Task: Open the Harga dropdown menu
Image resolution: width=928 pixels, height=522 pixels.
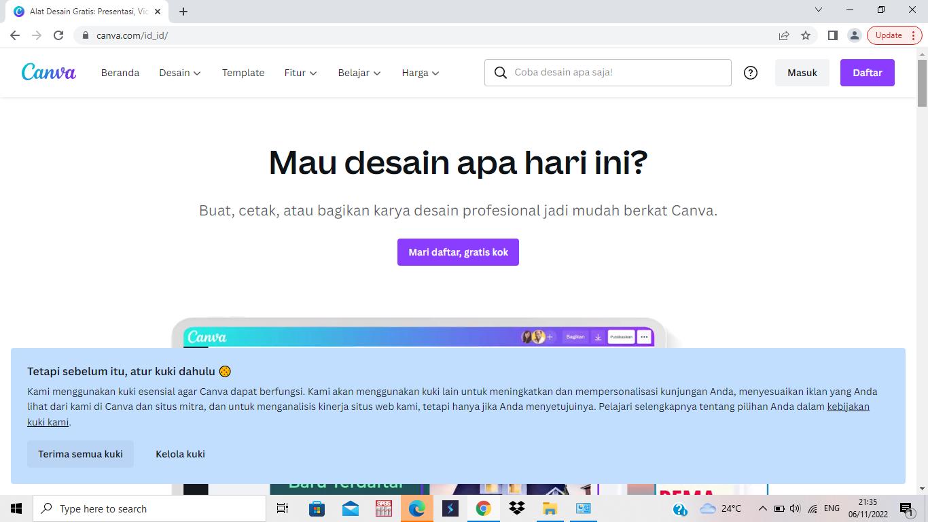Action: coord(420,73)
